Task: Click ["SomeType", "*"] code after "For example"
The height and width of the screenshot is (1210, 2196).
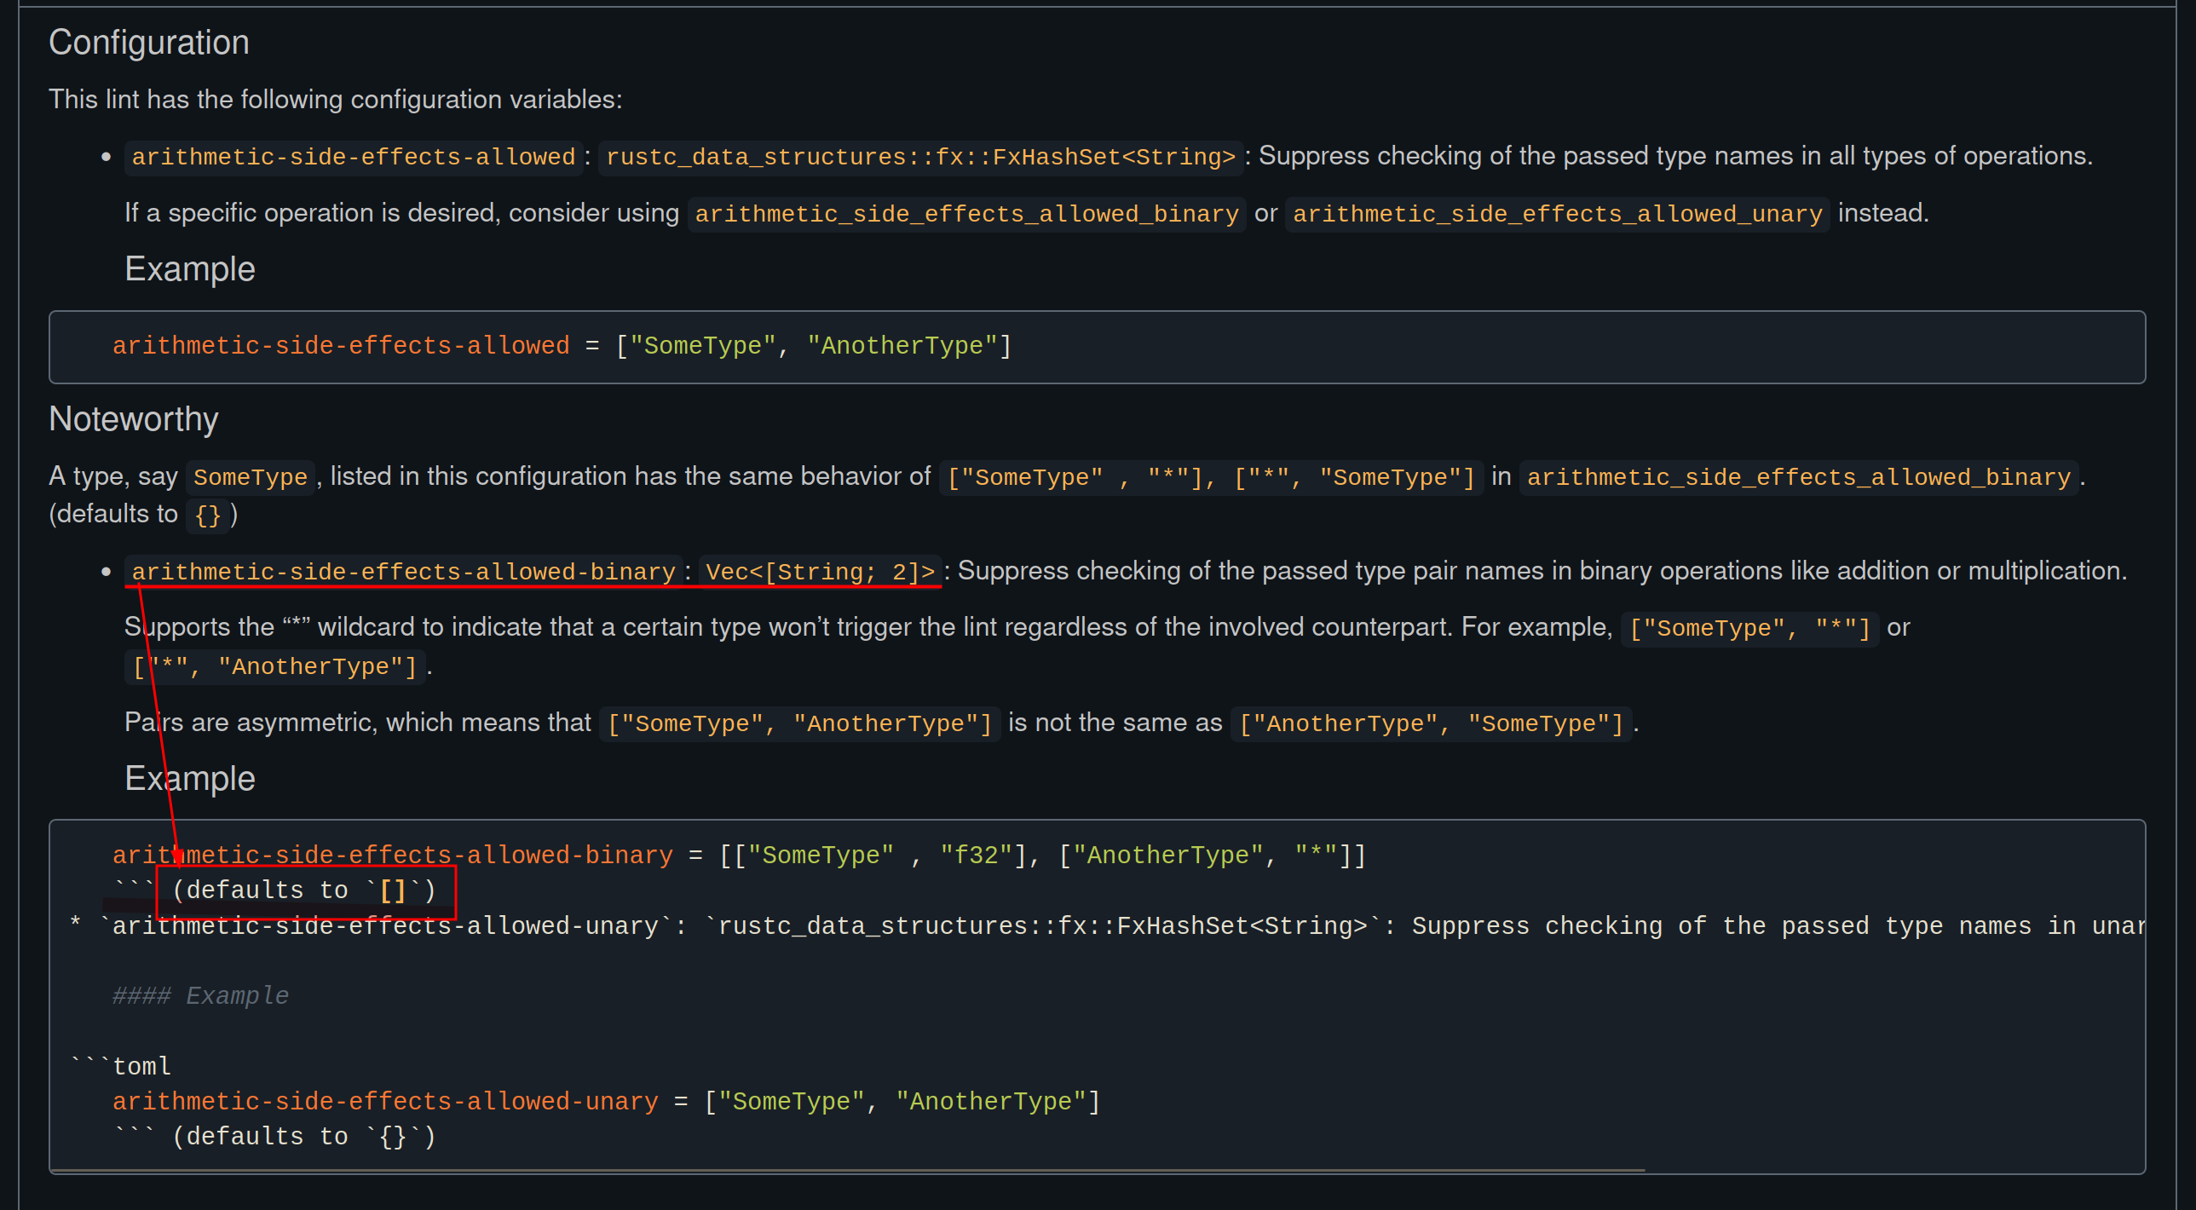Action: click(1749, 630)
